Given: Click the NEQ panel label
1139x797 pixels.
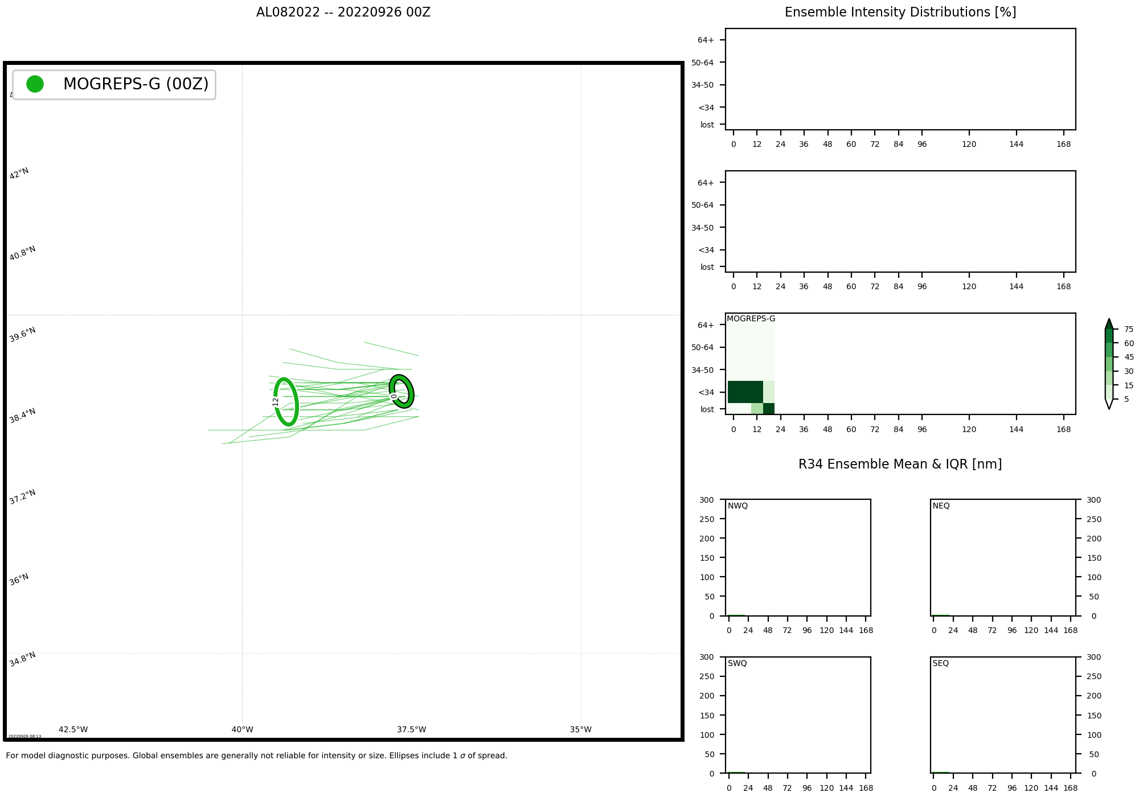Looking at the screenshot, I should pos(941,506).
